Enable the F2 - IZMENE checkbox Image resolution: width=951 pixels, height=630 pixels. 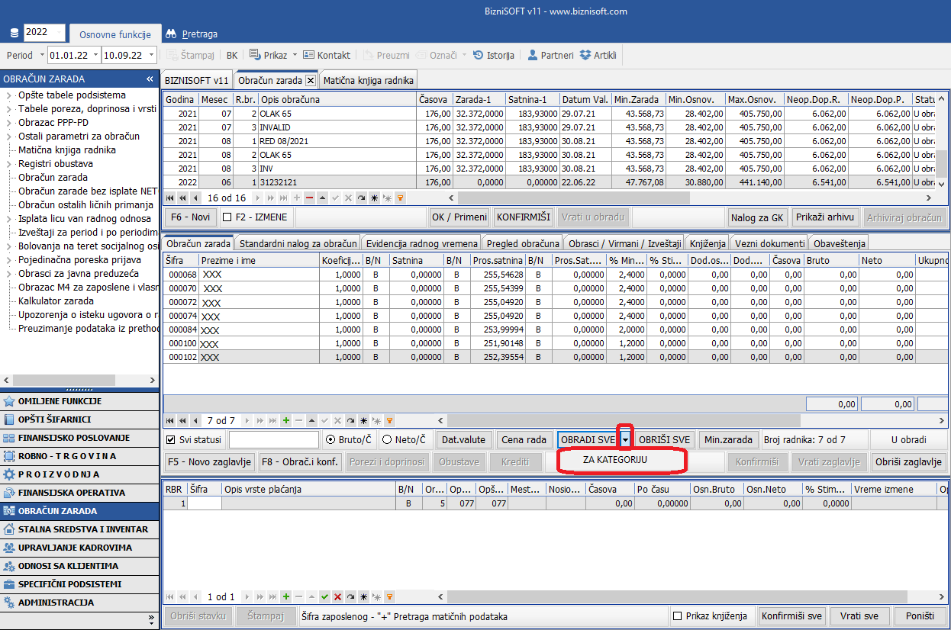pos(227,217)
